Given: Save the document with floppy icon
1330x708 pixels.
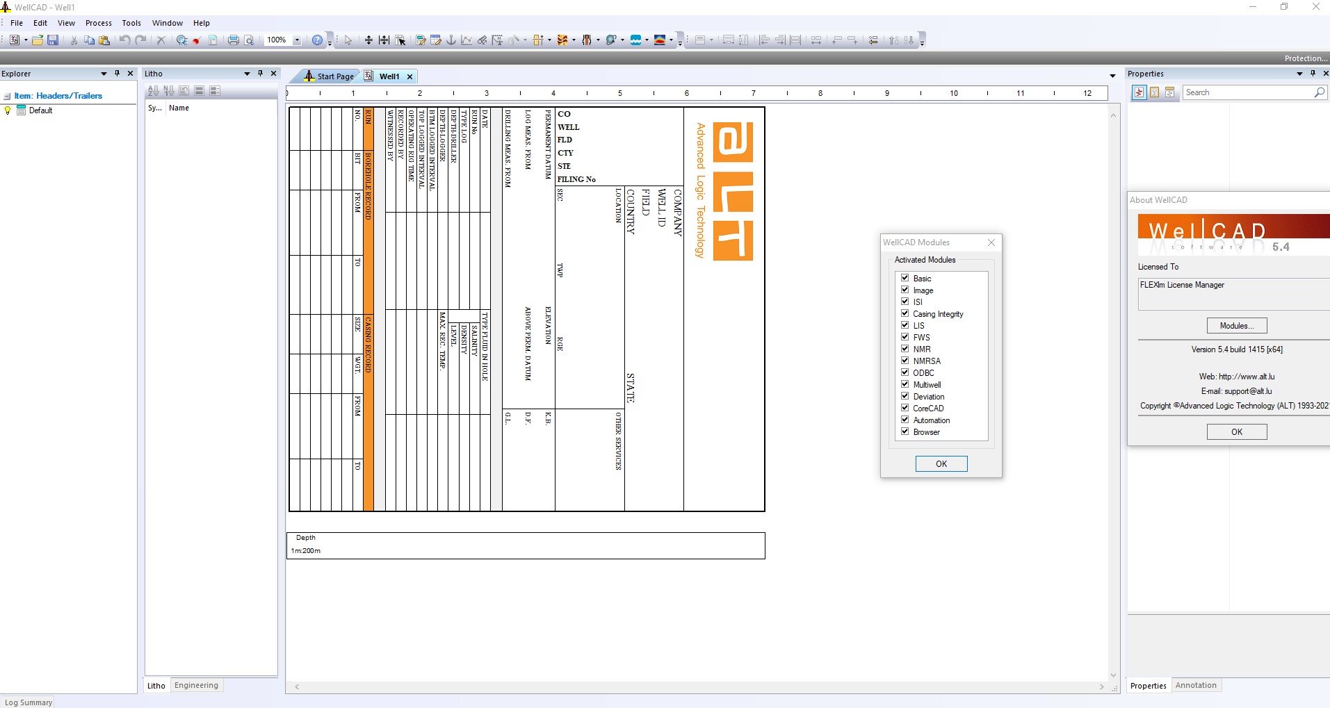Looking at the screenshot, I should coord(53,40).
